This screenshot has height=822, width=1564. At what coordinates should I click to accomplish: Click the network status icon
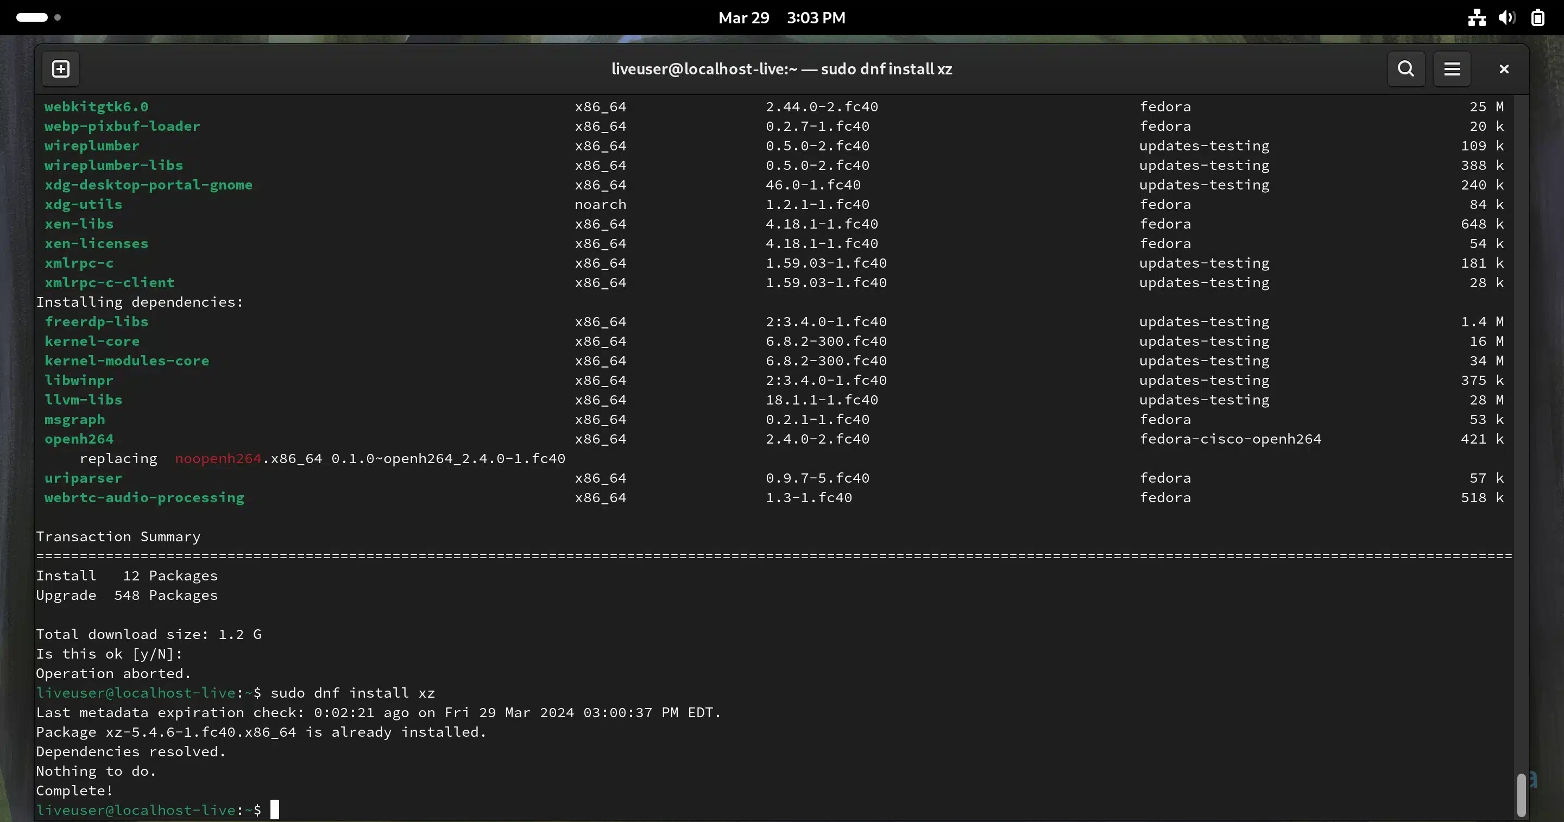point(1477,17)
